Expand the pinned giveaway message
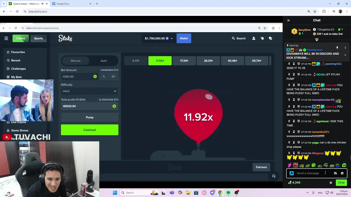Viewport: 351px width, 197px height. coord(345,55)
